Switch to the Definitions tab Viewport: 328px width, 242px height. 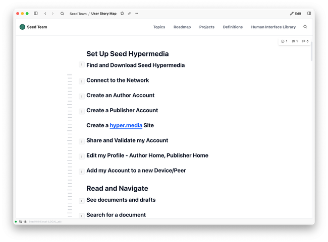point(233,27)
